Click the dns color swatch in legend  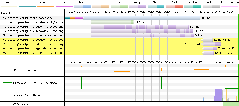click(27, 6)
